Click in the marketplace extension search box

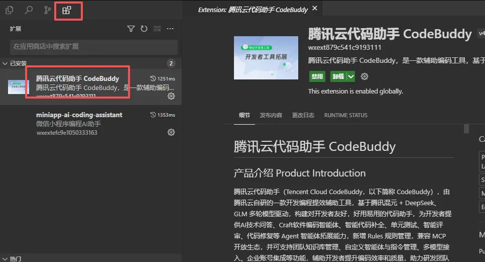(x=94, y=46)
